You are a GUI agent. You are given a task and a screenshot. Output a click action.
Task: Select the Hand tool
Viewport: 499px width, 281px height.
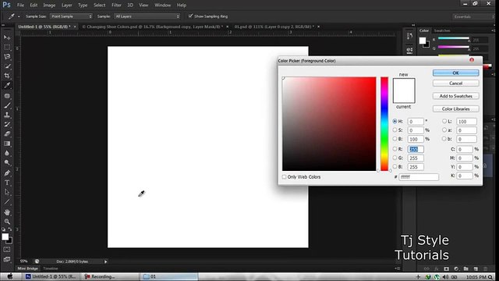[x=7, y=212]
